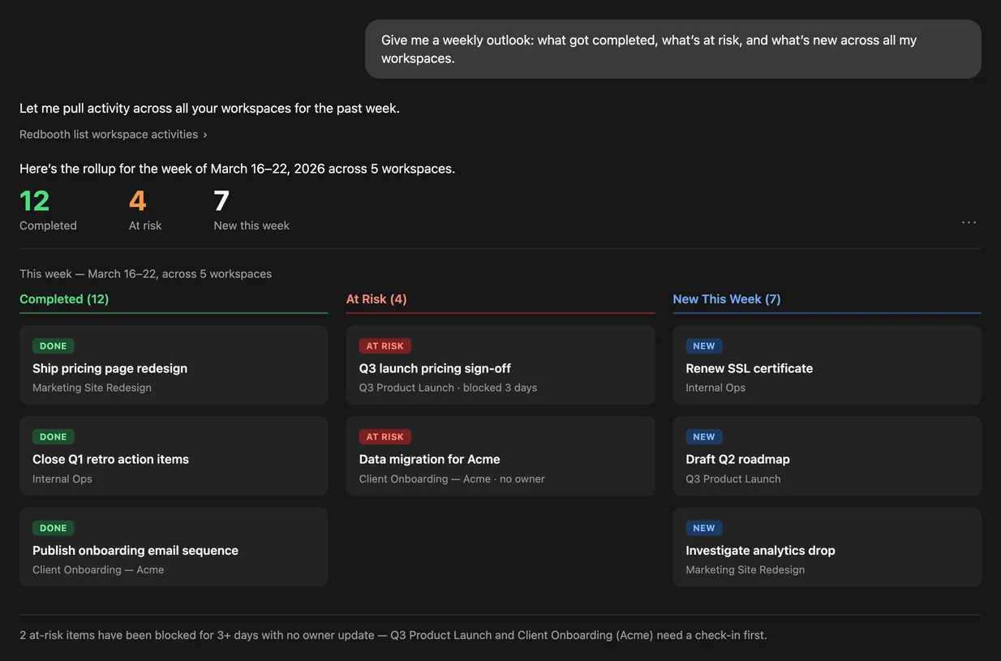Click DONE badge on Close Q1 retro card
Viewport: 1001px width, 661px height.
(x=54, y=437)
